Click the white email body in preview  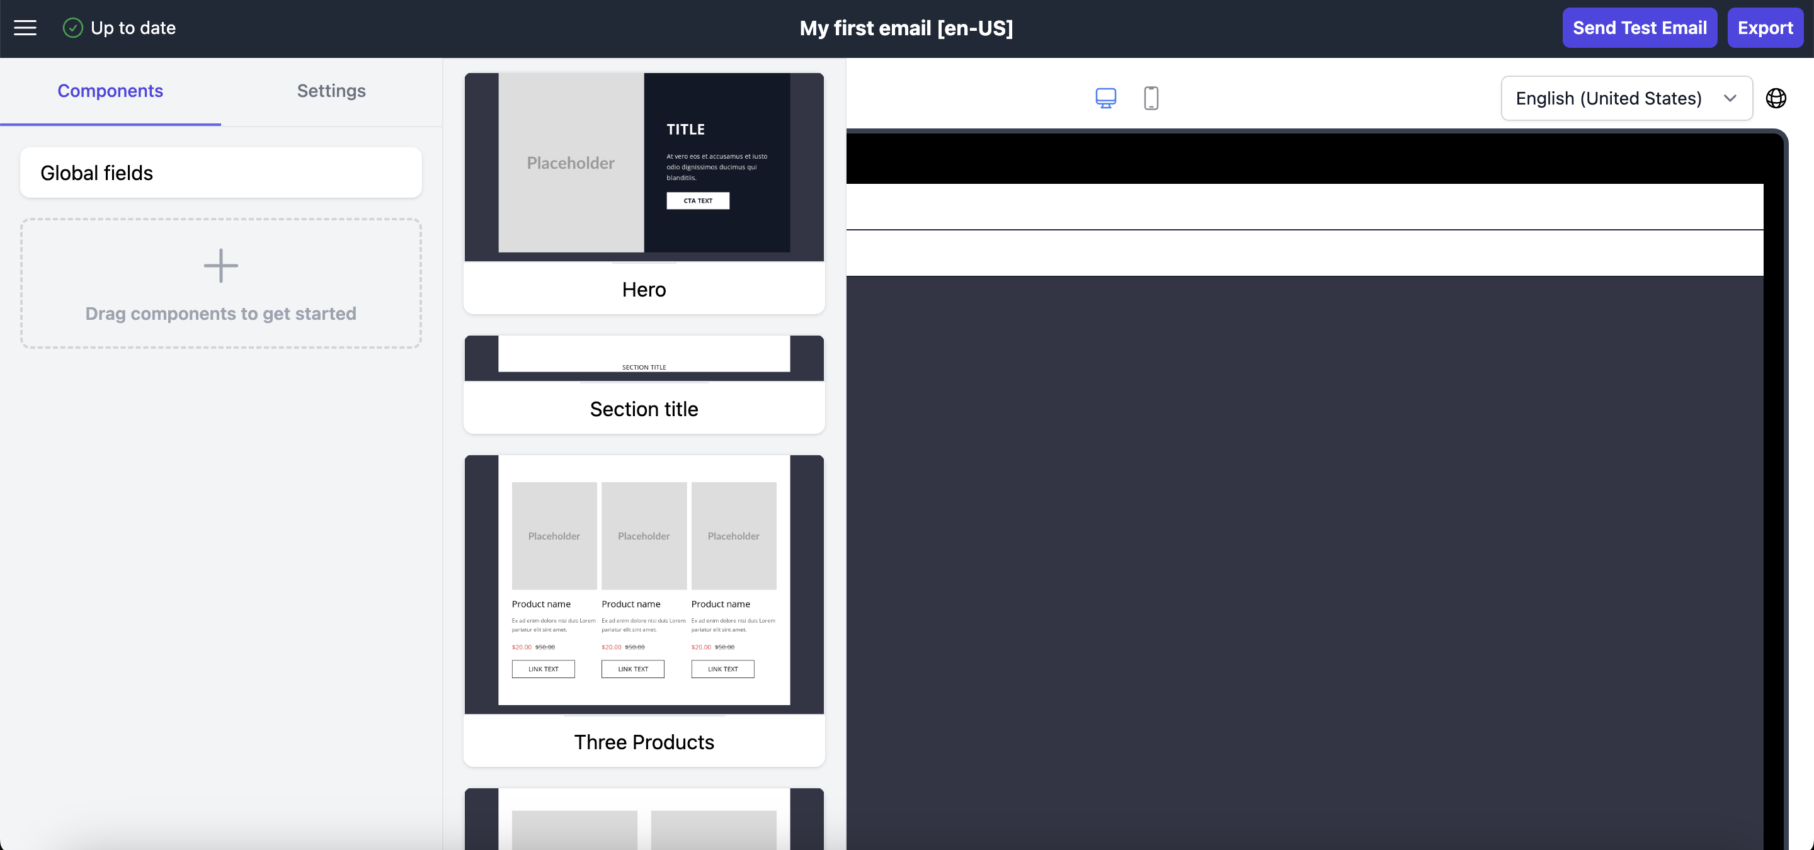click(x=1304, y=229)
